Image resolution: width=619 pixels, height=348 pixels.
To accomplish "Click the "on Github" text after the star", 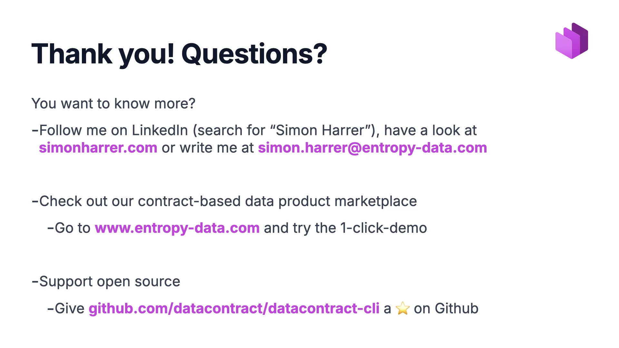I will click(446, 308).
